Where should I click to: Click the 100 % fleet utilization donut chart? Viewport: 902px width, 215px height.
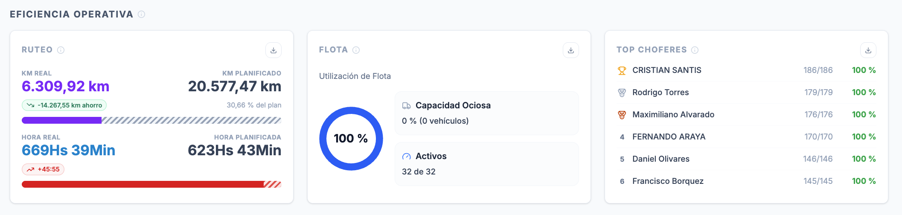click(x=351, y=139)
